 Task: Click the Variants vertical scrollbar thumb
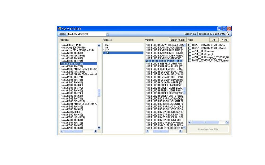point(184,91)
